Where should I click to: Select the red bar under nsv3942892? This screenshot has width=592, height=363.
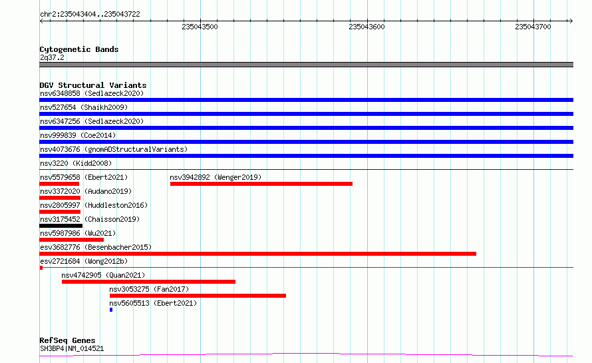click(261, 184)
